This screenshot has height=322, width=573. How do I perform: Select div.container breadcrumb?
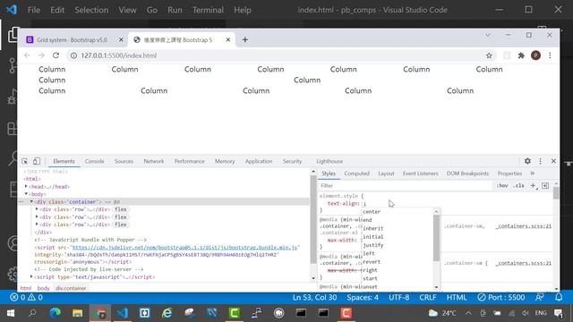[71, 288]
